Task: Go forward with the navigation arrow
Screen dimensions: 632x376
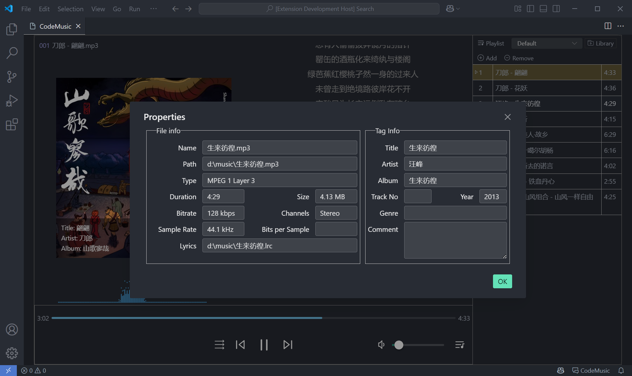Action: pyautogui.click(x=189, y=9)
